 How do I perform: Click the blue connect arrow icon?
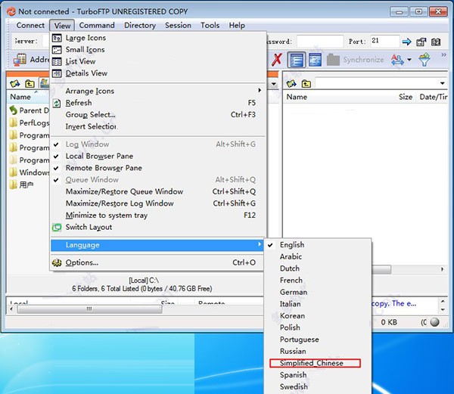click(x=406, y=42)
